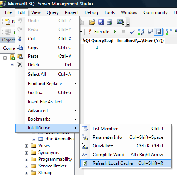
Task: Click the Print toolbar icon
Action: tap(110, 22)
